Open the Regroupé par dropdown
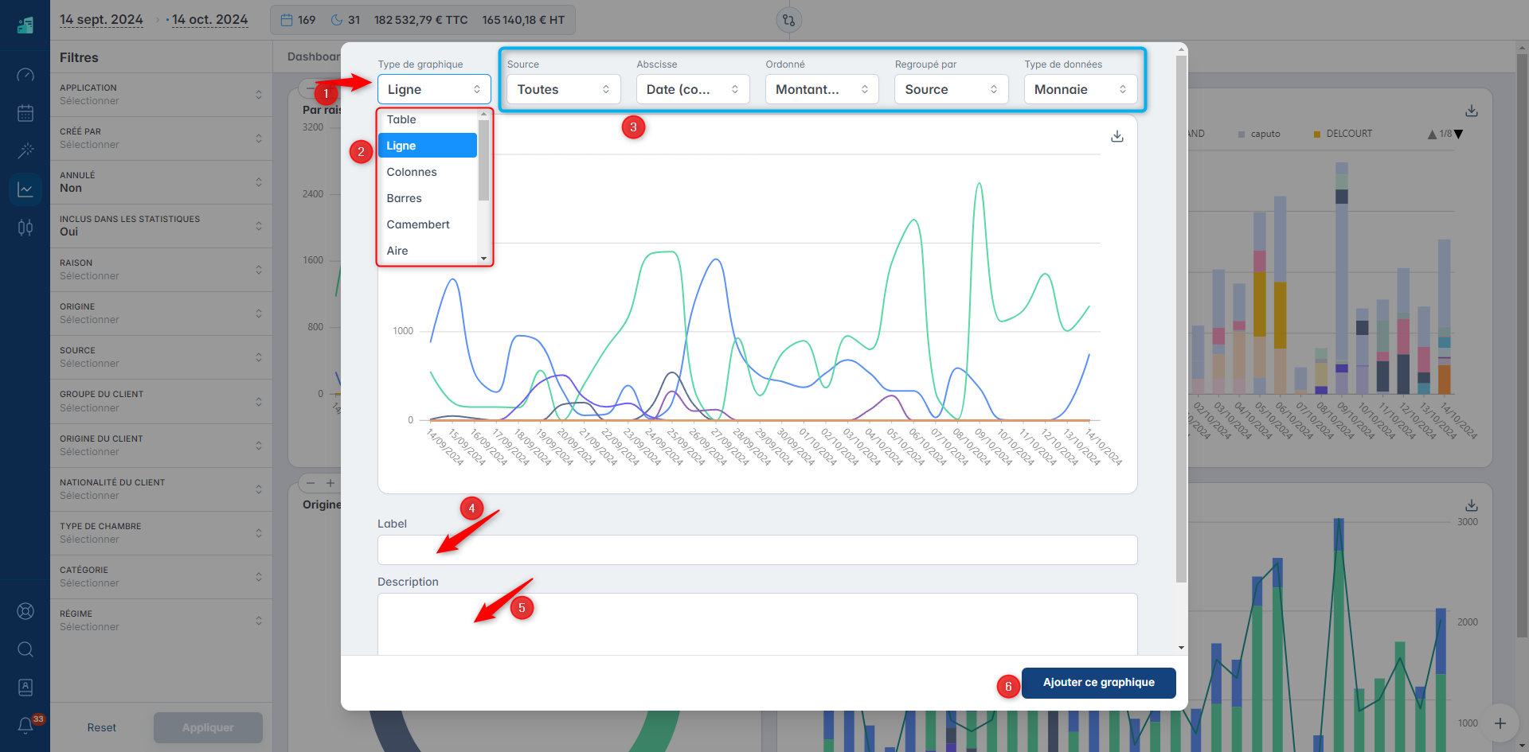This screenshot has height=752, width=1529. pyautogui.click(x=952, y=89)
